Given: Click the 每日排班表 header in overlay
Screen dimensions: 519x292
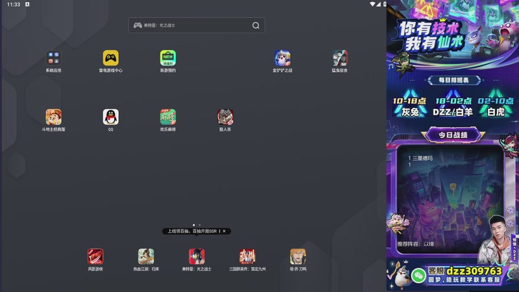Looking at the screenshot, I should tap(453, 80).
